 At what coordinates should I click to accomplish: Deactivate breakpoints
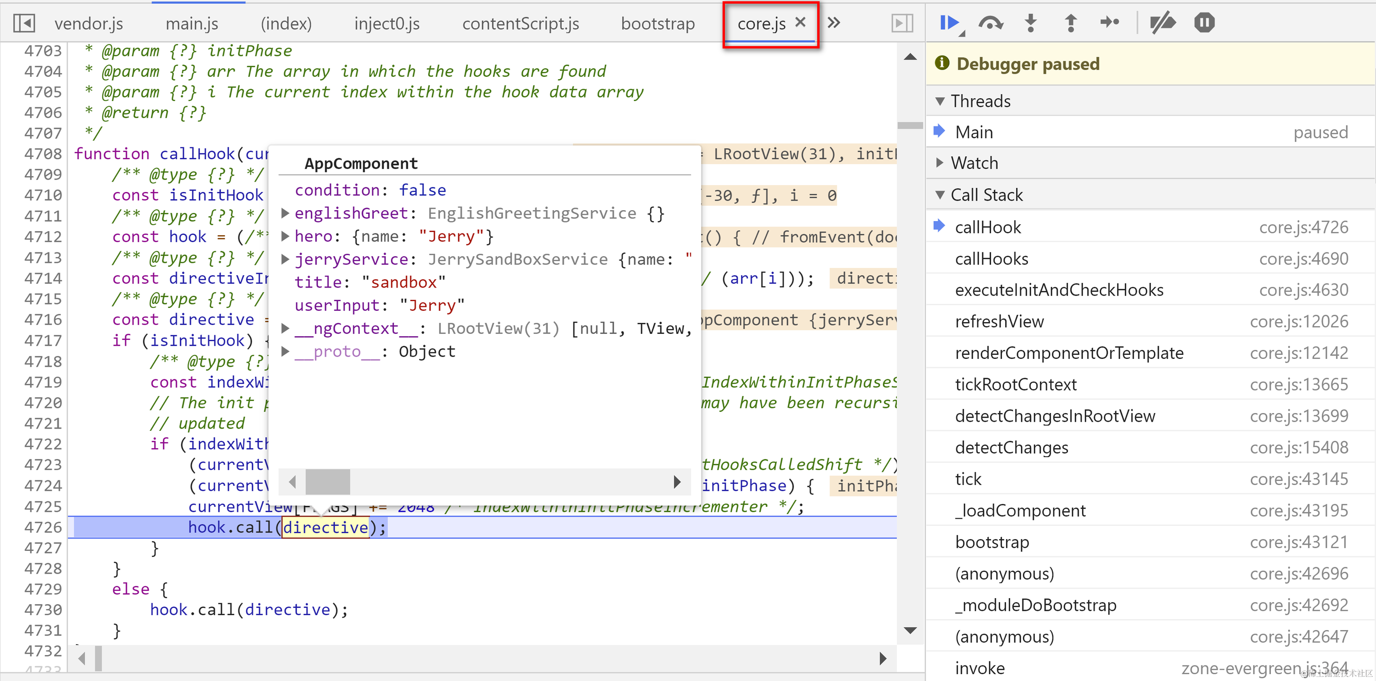1162,23
